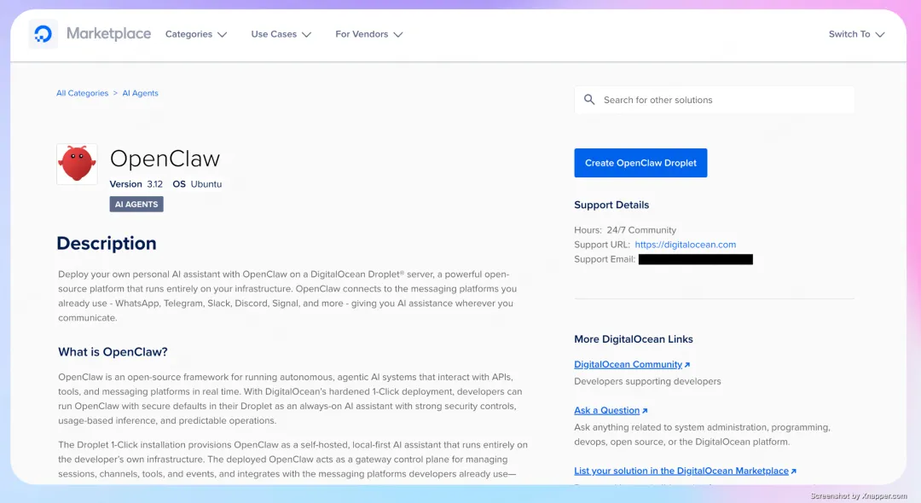Click the Description heading
This screenshot has height=503, width=921.
click(107, 243)
